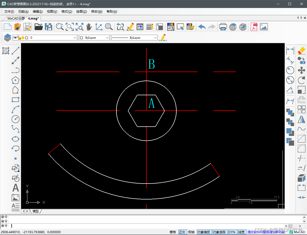The height and width of the screenshot is (235, 307).
Task: Click the New file icon
Action: tap(8, 27)
